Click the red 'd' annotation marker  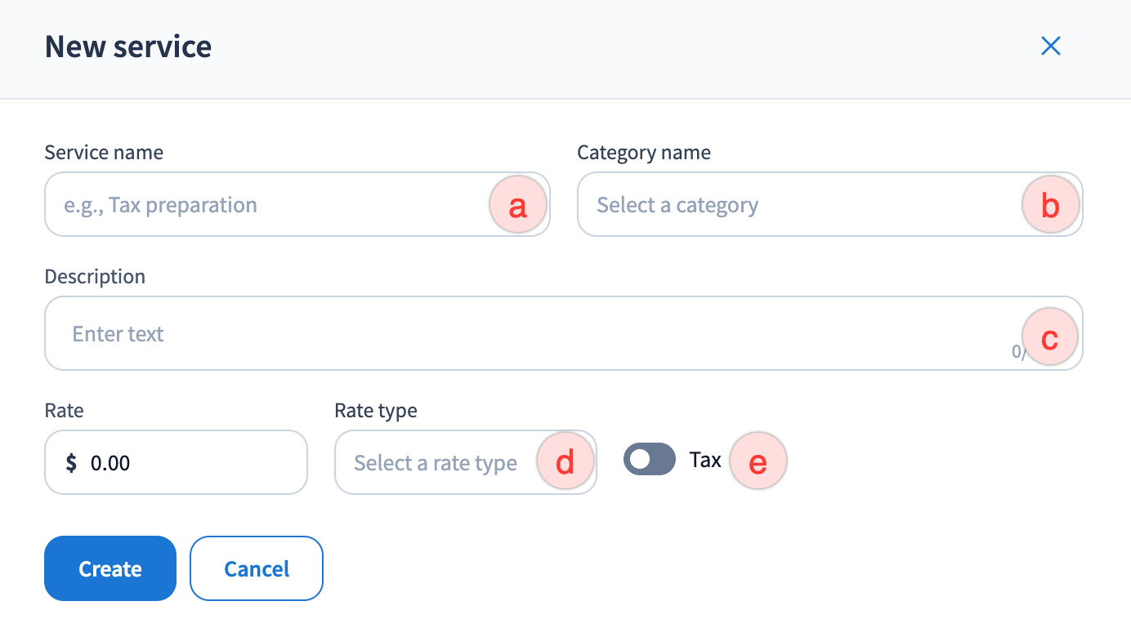coord(565,462)
